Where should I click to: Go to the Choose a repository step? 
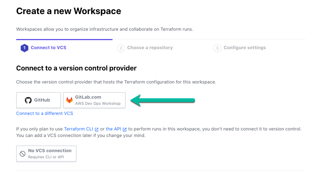pyautogui.click(x=145, y=48)
